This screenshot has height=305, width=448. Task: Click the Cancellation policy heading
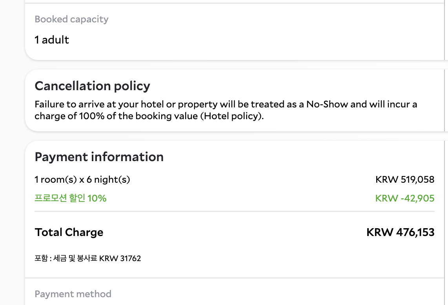pyautogui.click(x=92, y=86)
